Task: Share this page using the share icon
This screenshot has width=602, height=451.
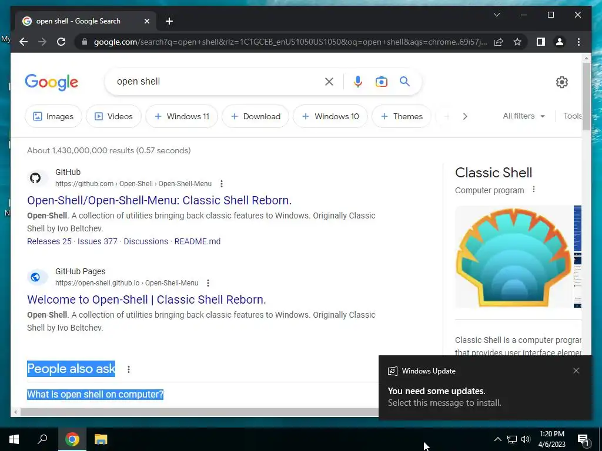Action: [x=499, y=42]
